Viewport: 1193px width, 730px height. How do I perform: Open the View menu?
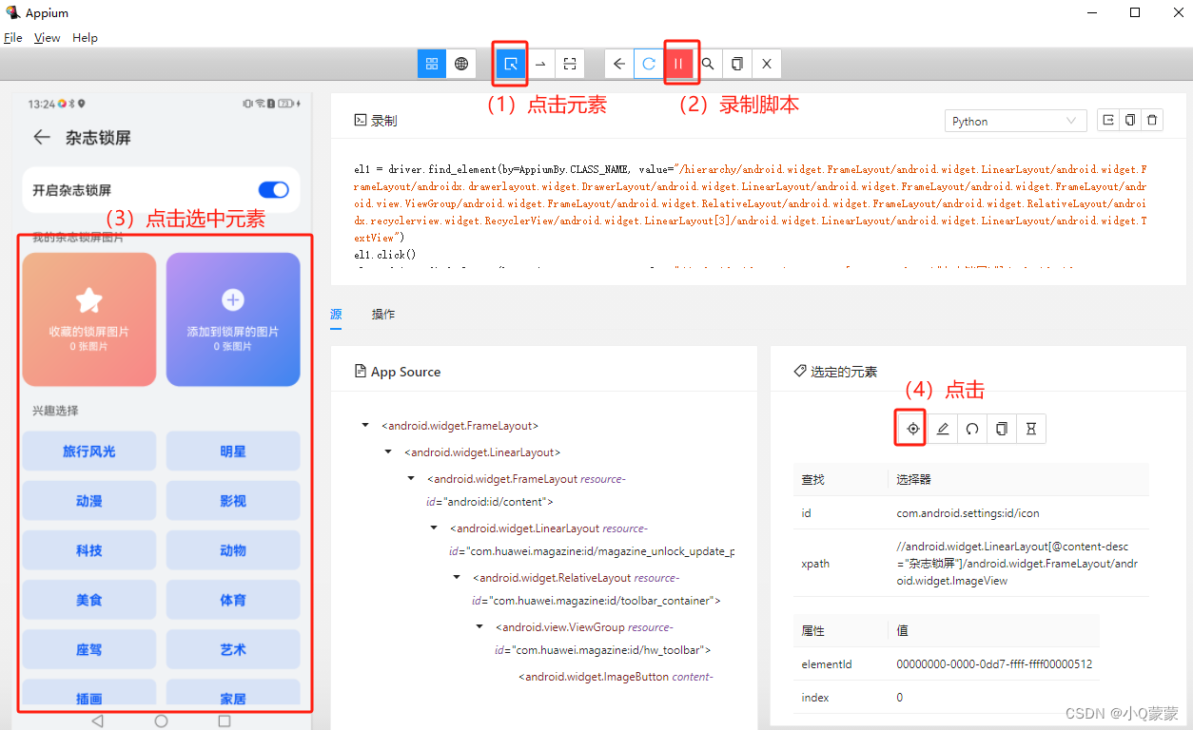[x=47, y=37]
